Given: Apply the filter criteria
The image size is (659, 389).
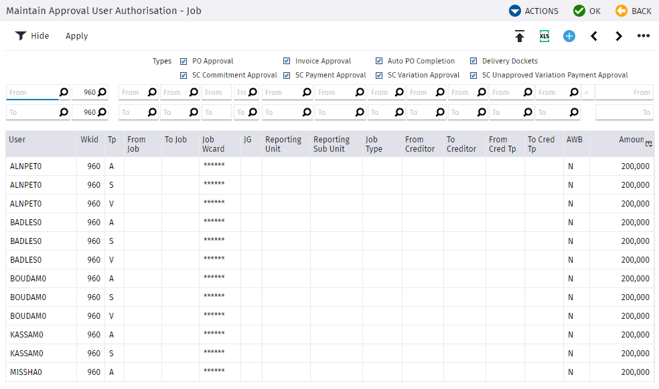Looking at the screenshot, I should pyautogui.click(x=77, y=36).
